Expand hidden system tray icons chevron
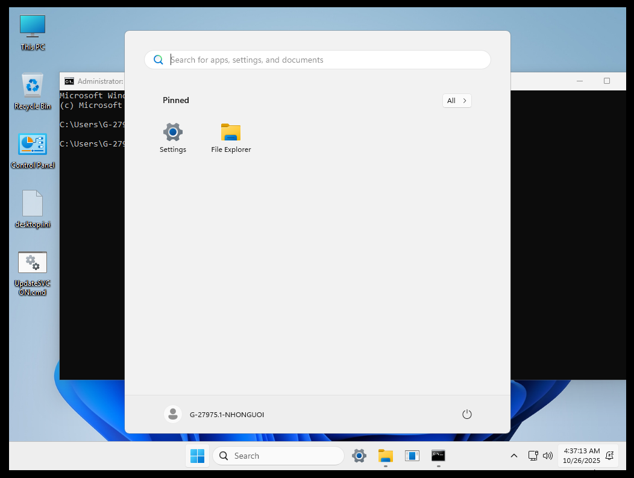Viewport: 634px width, 478px height. pyautogui.click(x=514, y=456)
